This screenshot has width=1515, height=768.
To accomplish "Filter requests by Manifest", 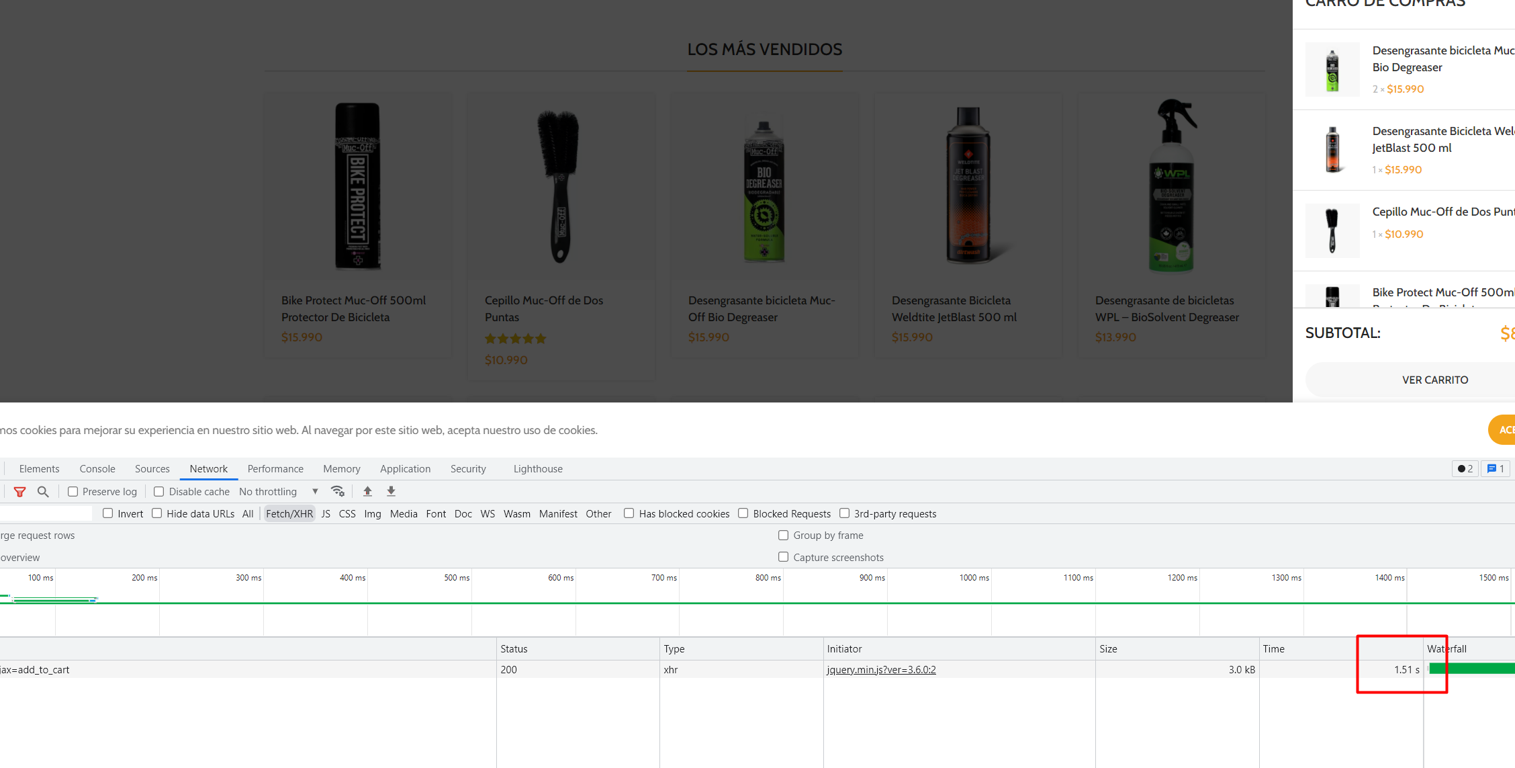I will 558,514.
